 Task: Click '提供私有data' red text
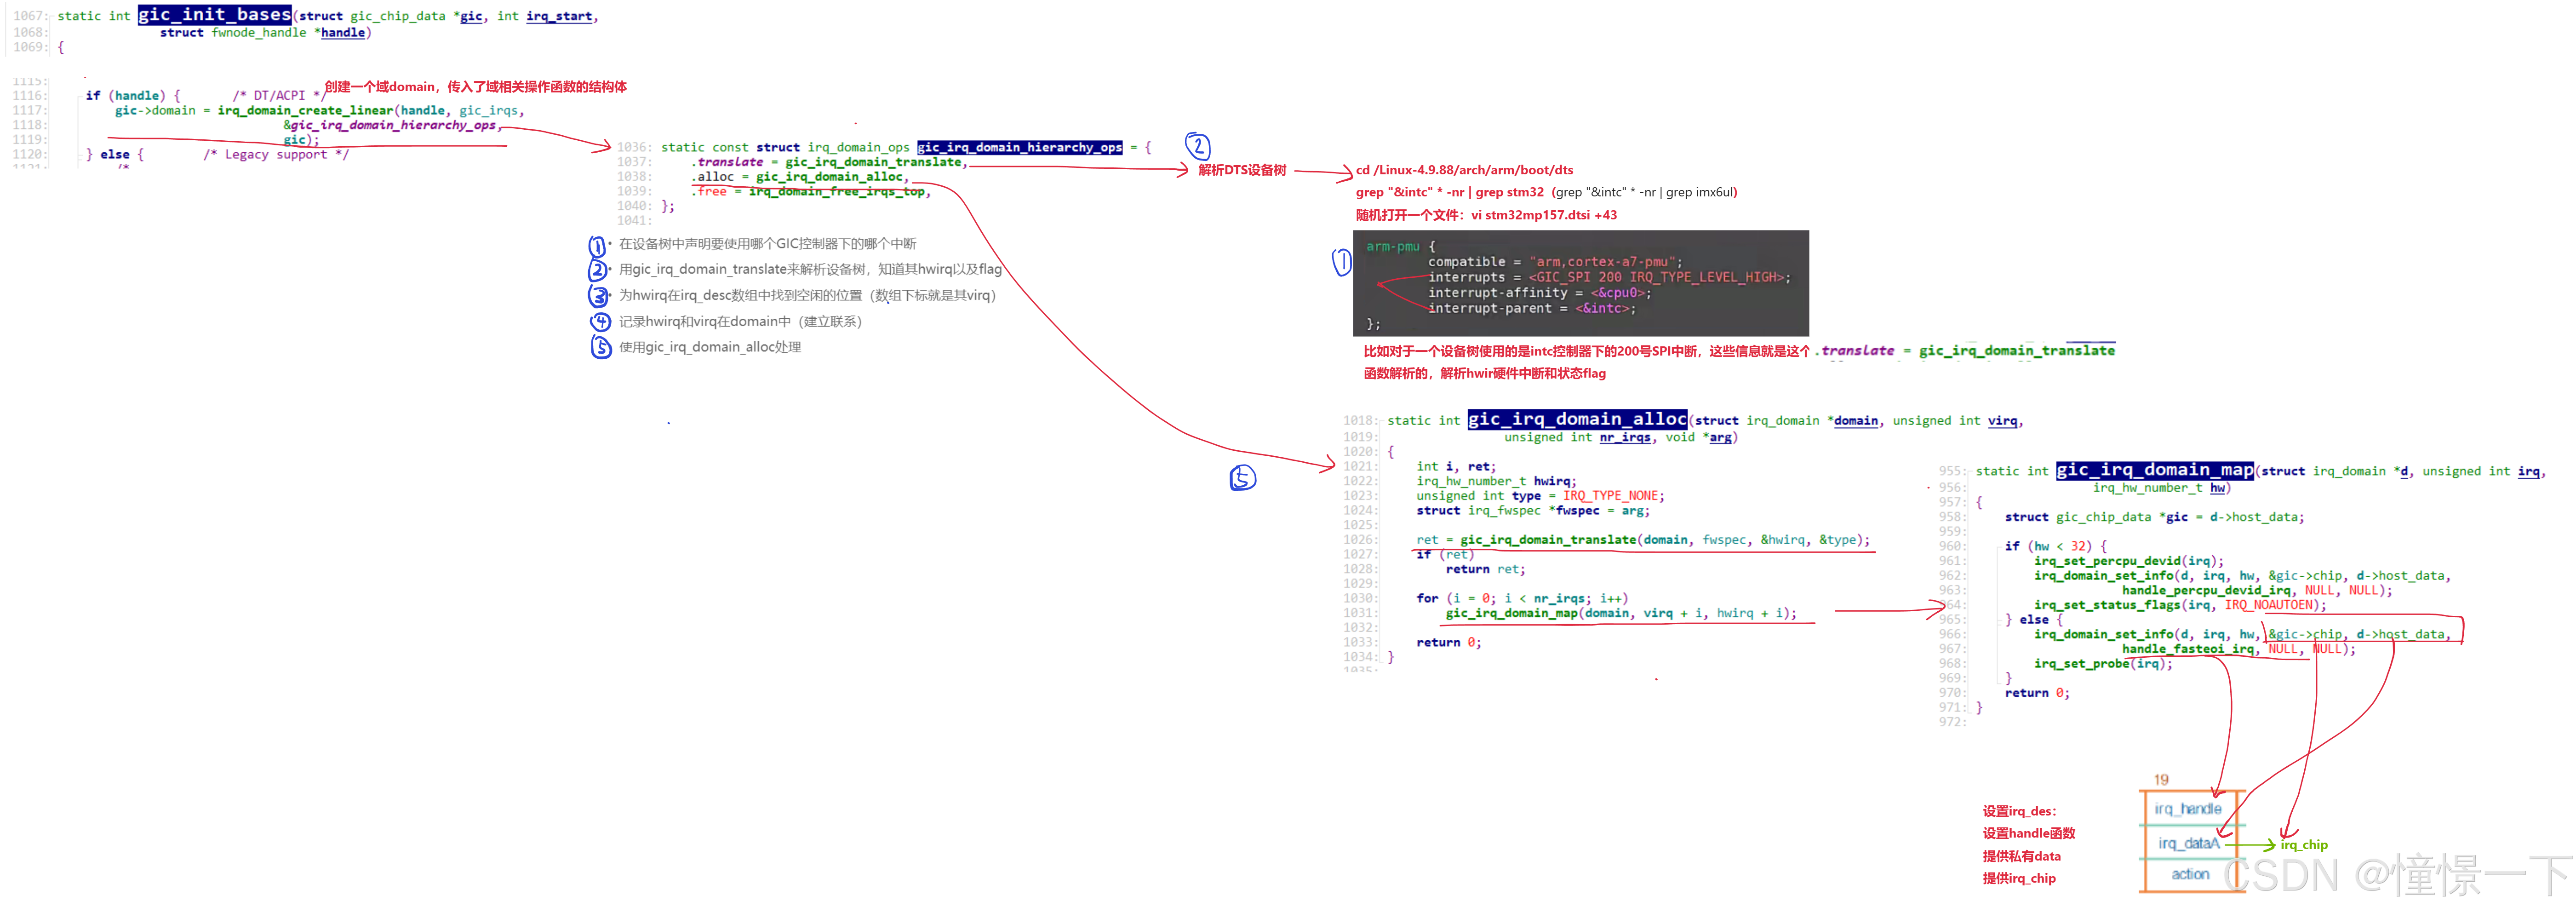[2021, 857]
